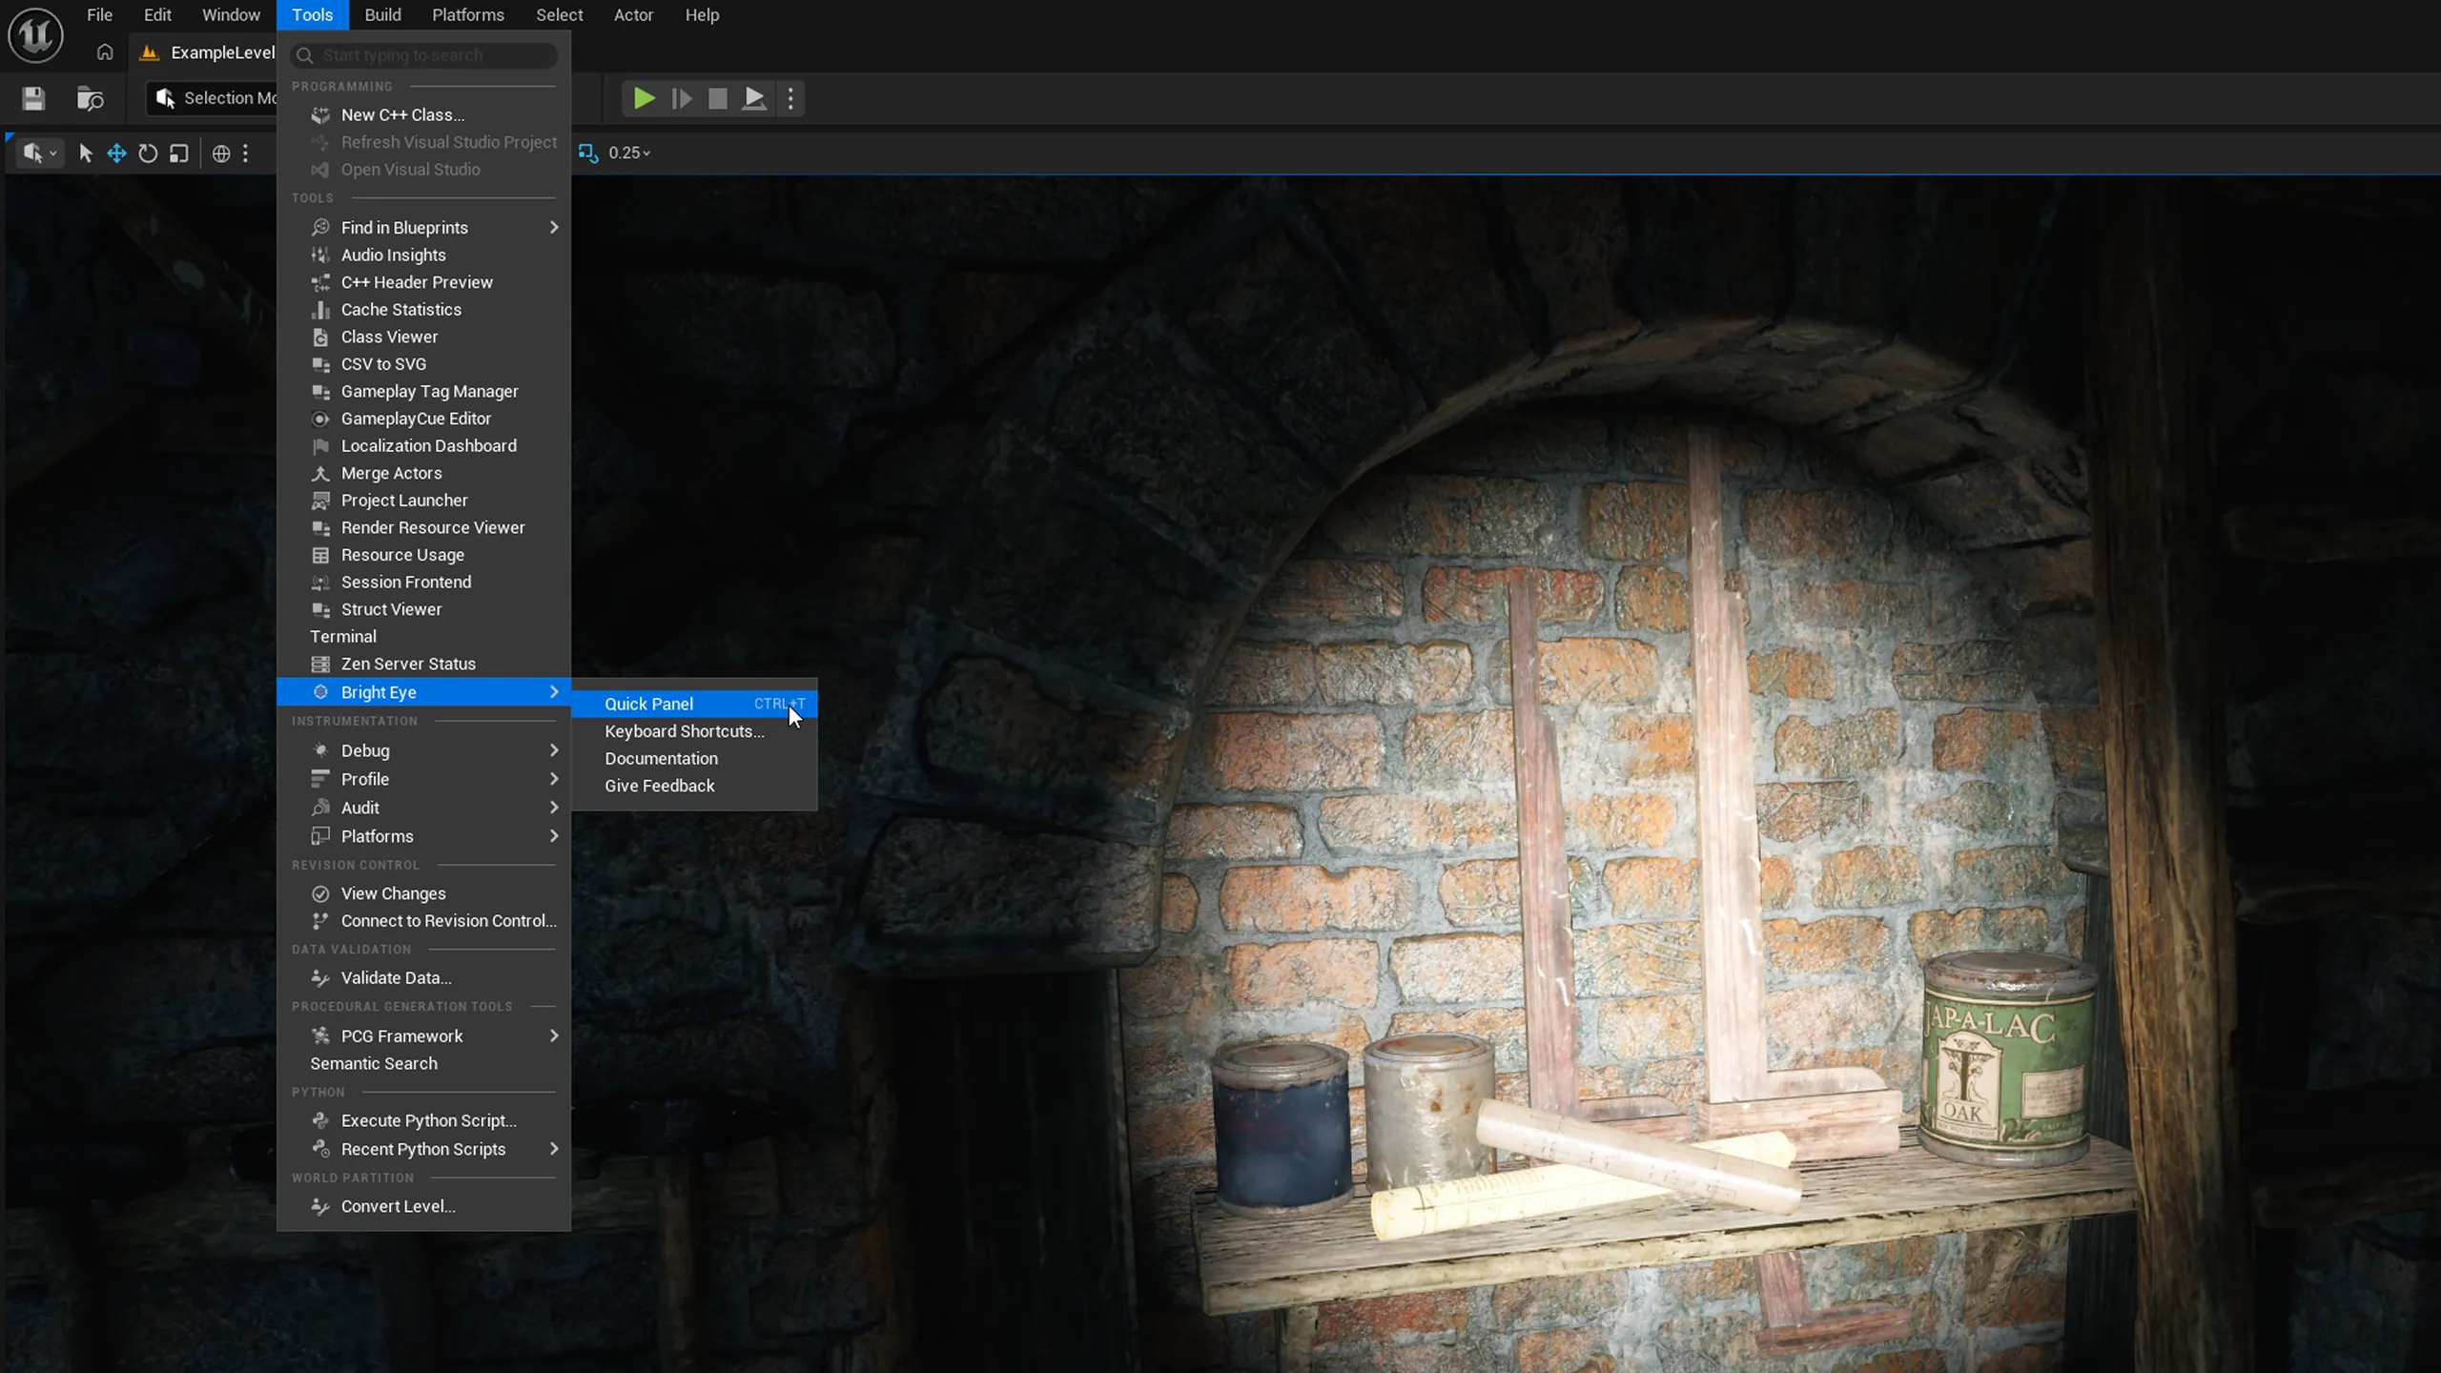Open the Edit menu

pos(157,15)
